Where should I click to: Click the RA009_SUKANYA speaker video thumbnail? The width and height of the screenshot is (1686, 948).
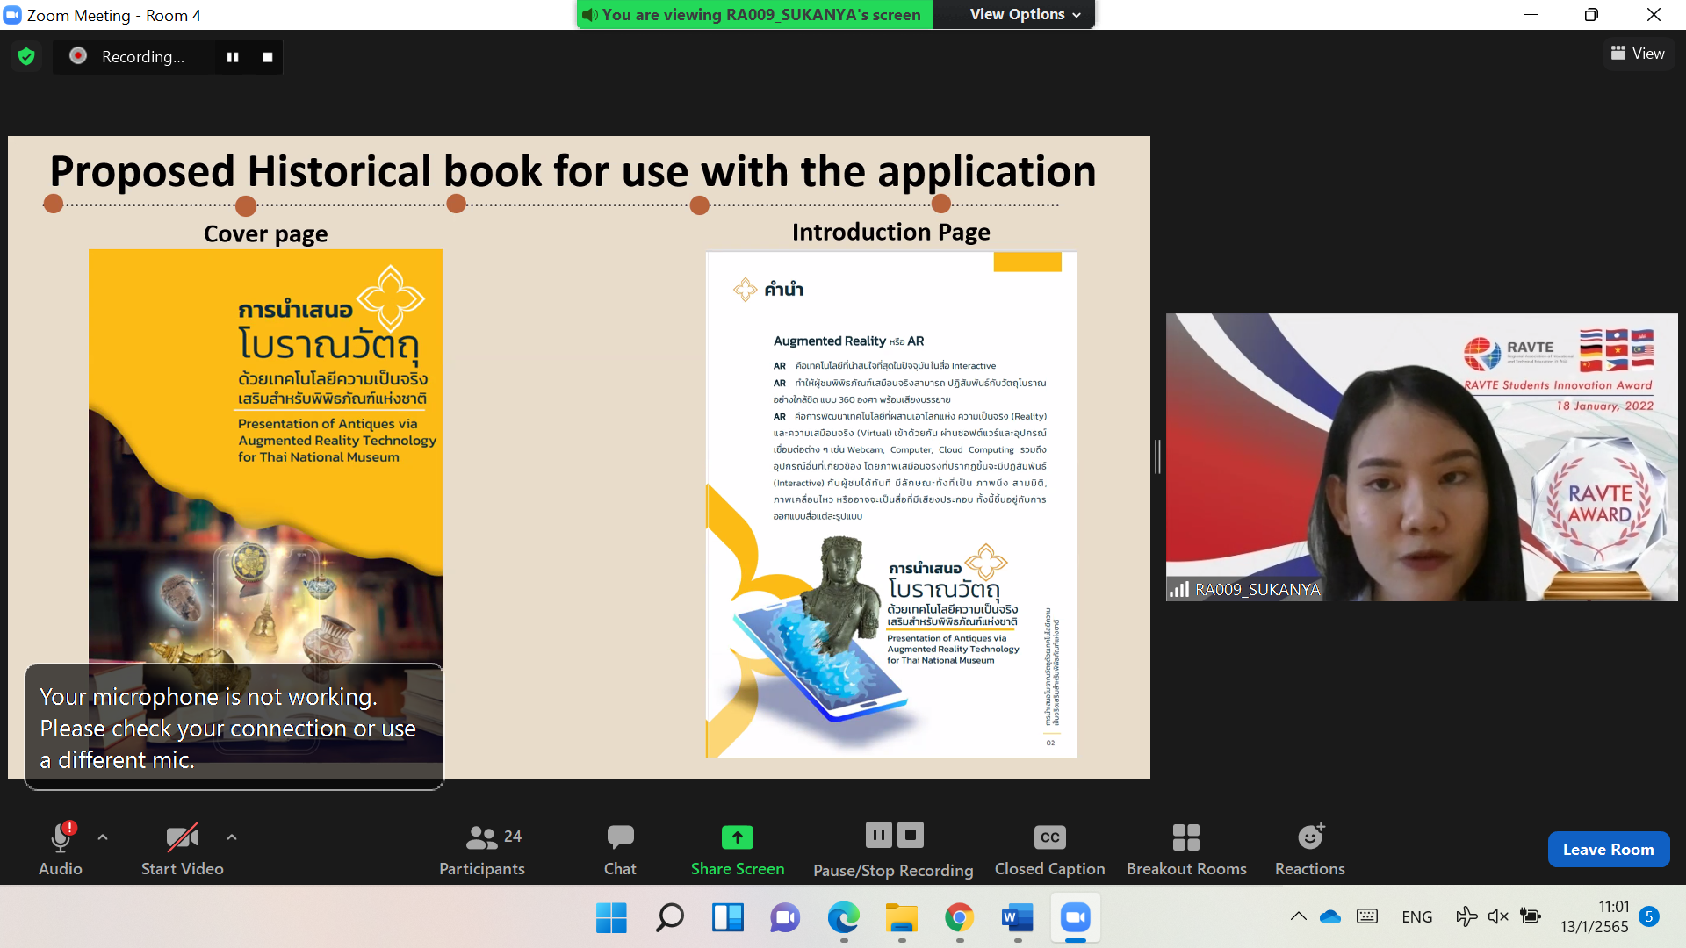pos(1421,457)
